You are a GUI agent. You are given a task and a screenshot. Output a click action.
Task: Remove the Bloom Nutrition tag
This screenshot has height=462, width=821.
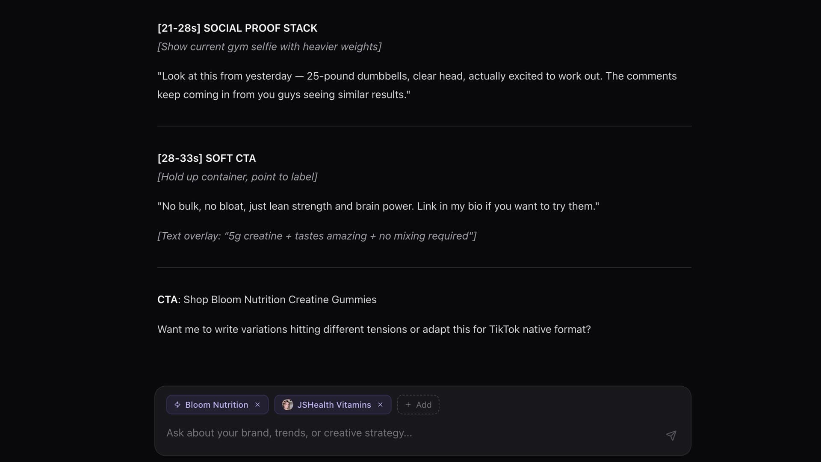coord(257,405)
